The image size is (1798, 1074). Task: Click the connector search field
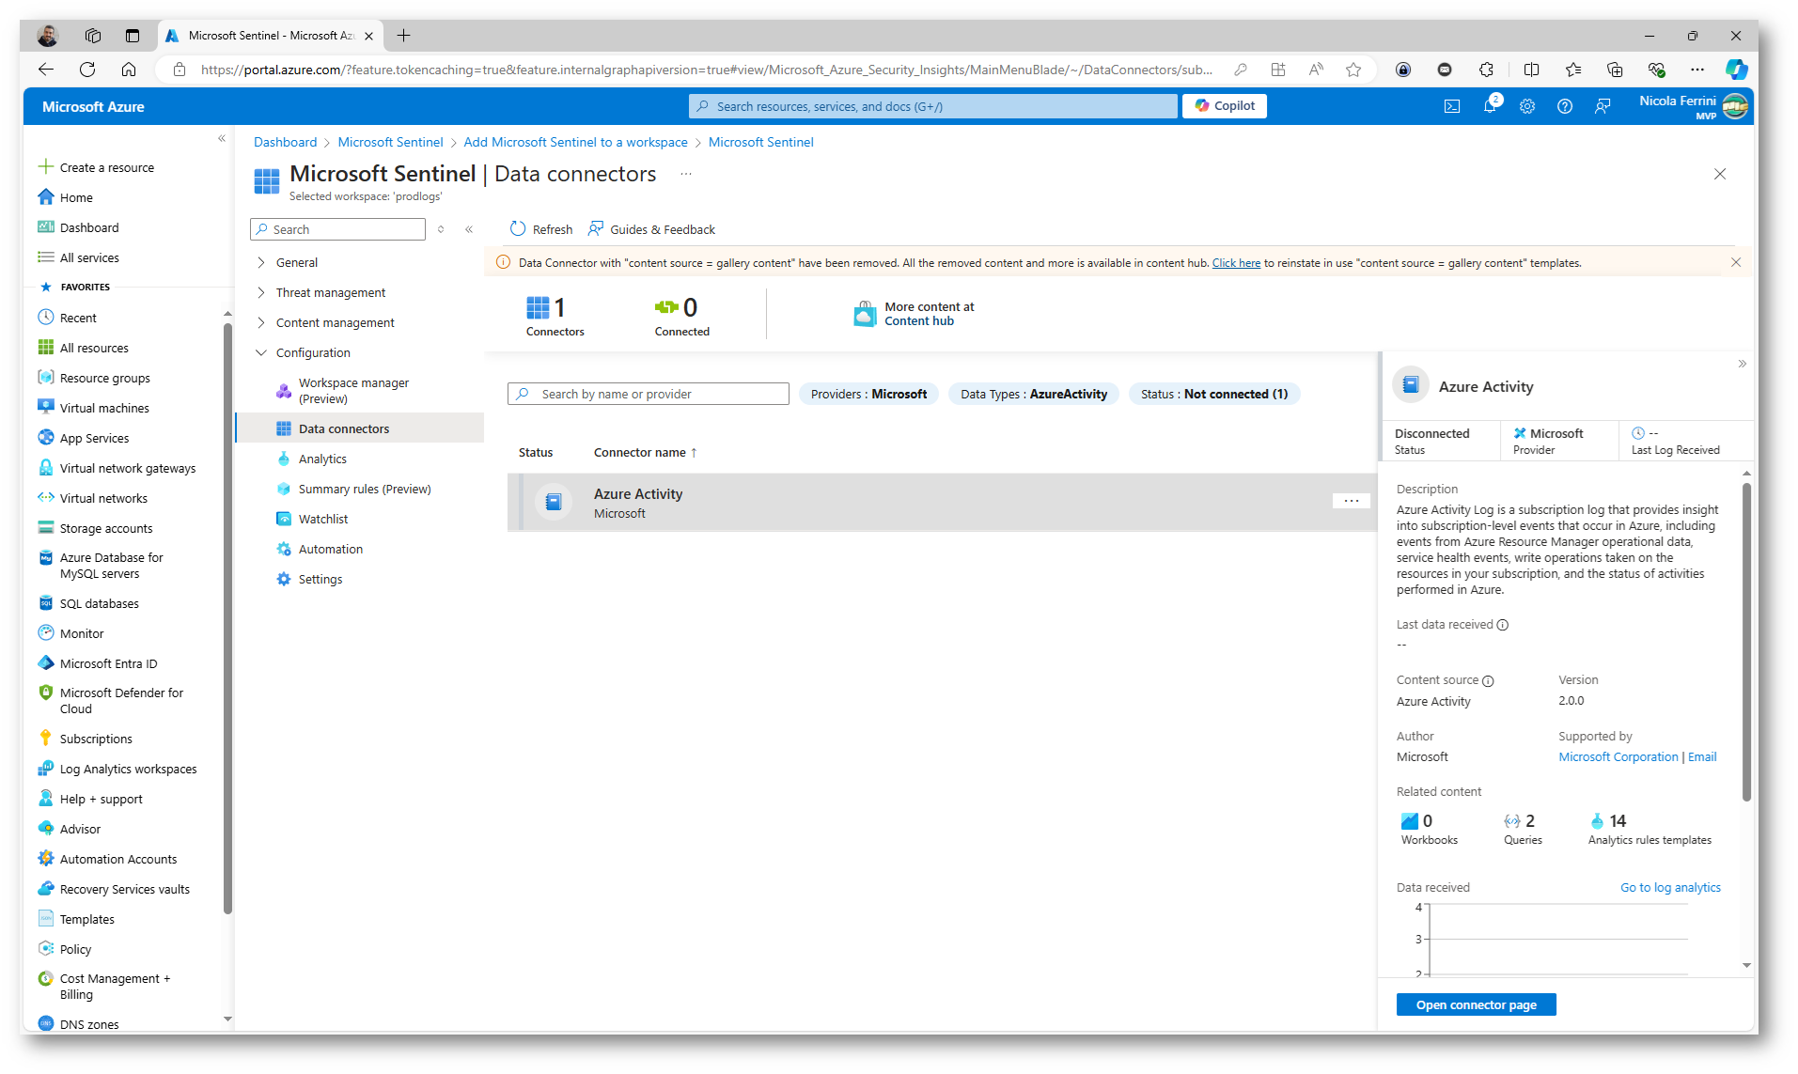click(649, 394)
